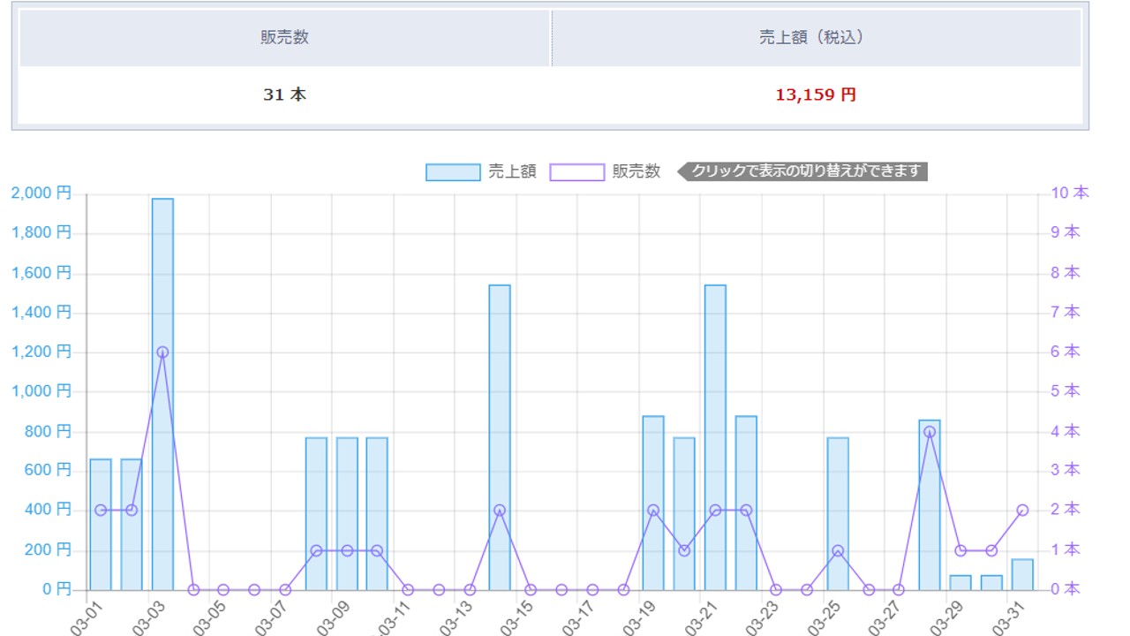Click the sales bar for 03-28
This screenshot has height=636, width=1130.
tap(930, 505)
